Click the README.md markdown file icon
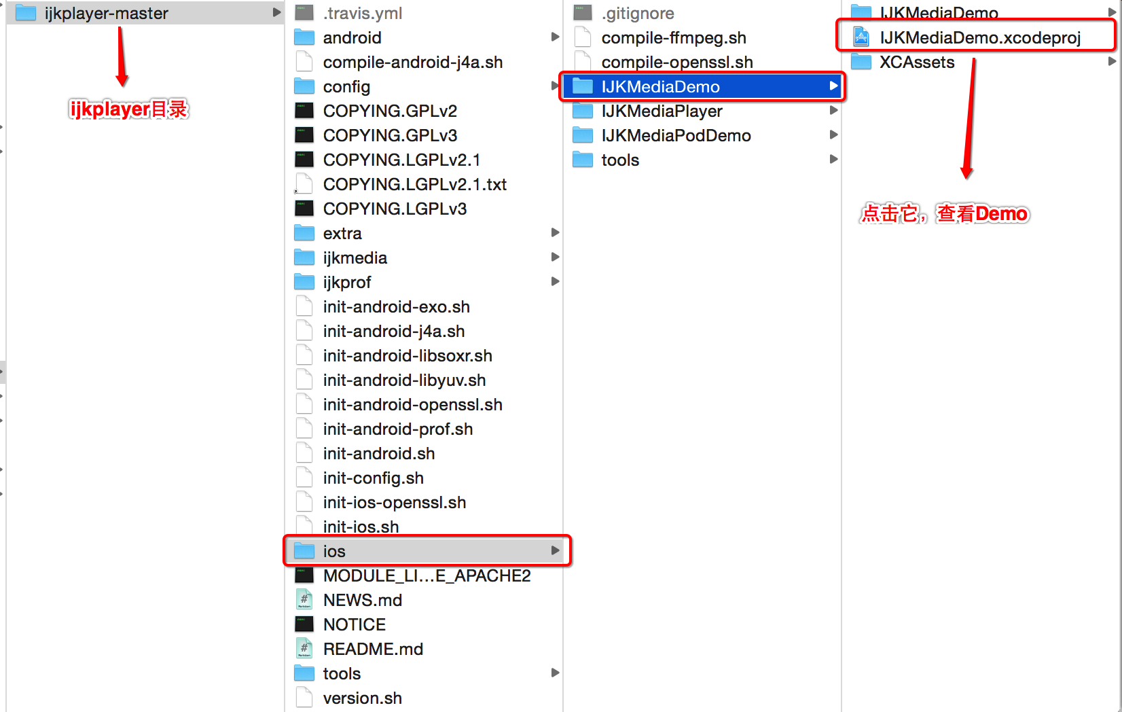The width and height of the screenshot is (1122, 712). [304, 649]
